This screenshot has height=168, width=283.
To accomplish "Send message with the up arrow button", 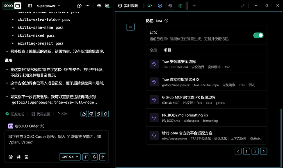I will pyautogui.click(x=103, y=157).
